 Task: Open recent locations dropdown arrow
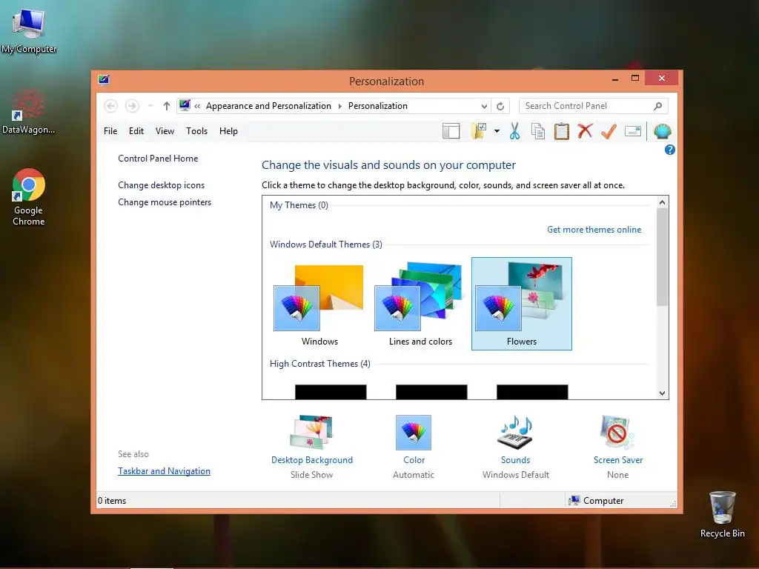point(150,106)
